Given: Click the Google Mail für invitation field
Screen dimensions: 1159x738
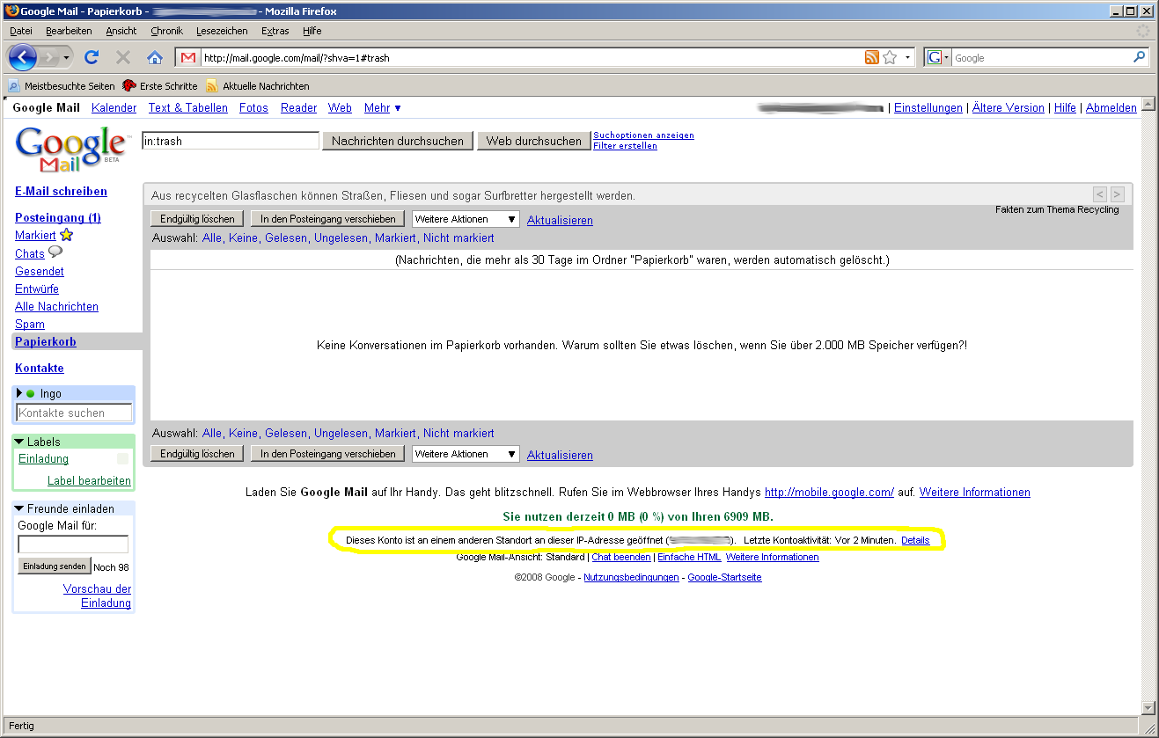Looking at the screenshot, I should 73,544.
